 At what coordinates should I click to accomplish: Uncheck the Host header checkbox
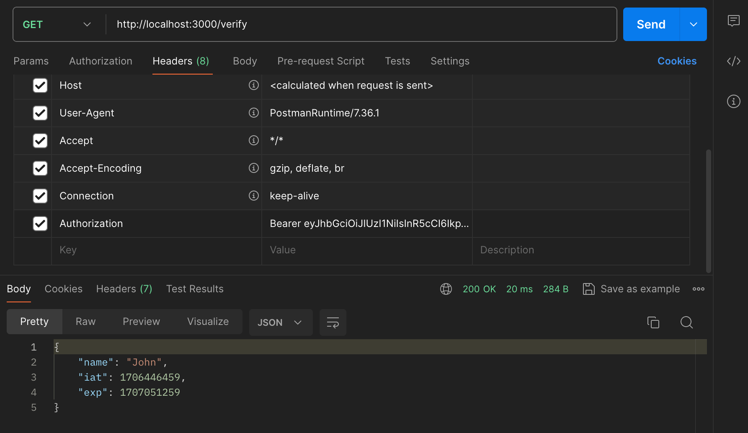(40, 85)
